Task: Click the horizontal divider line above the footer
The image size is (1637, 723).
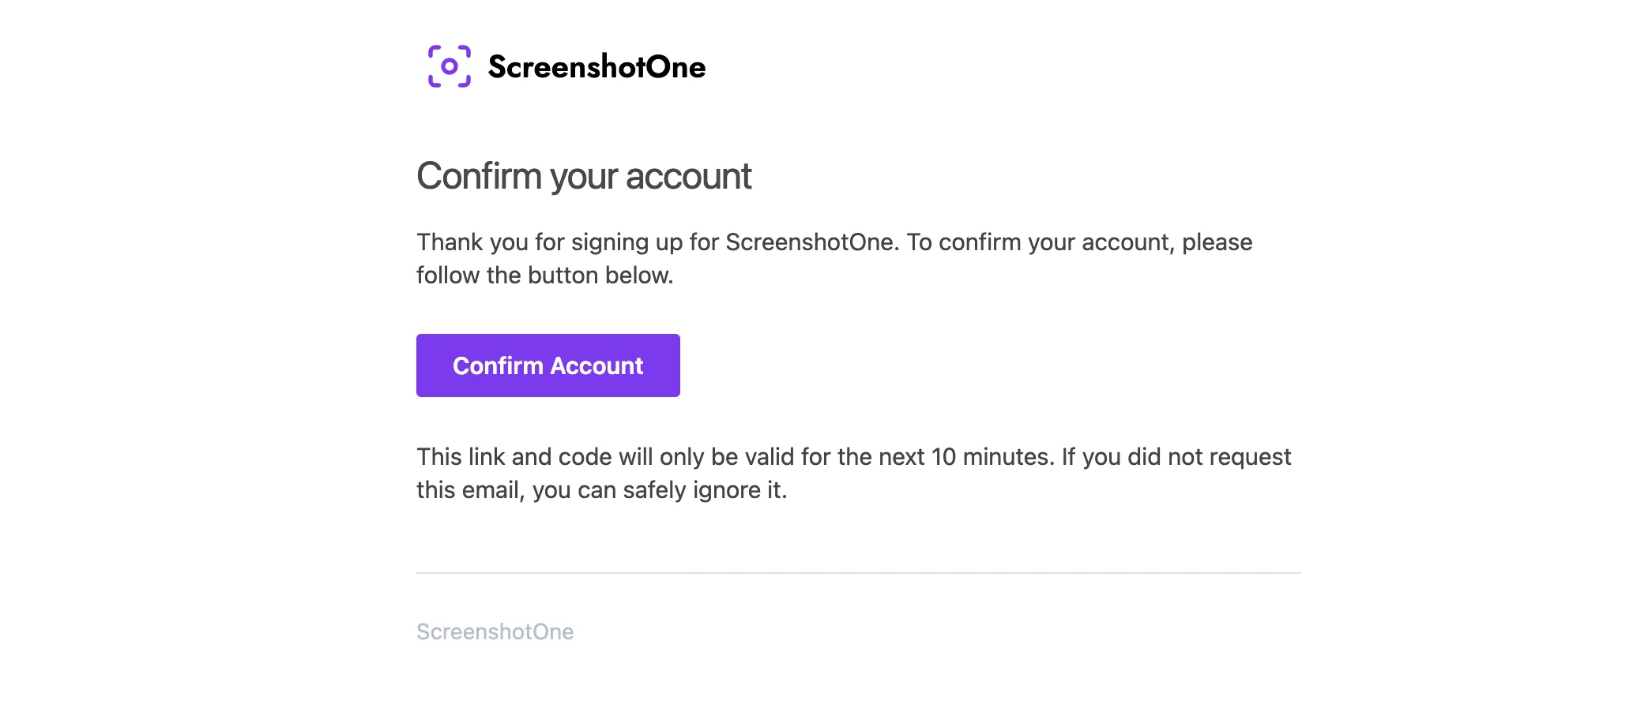Action: (x=858, y=573)
